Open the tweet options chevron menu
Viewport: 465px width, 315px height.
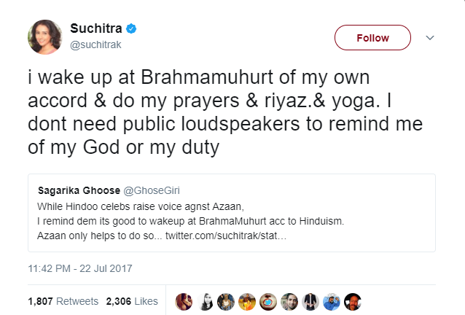click(x=430, y=37)
